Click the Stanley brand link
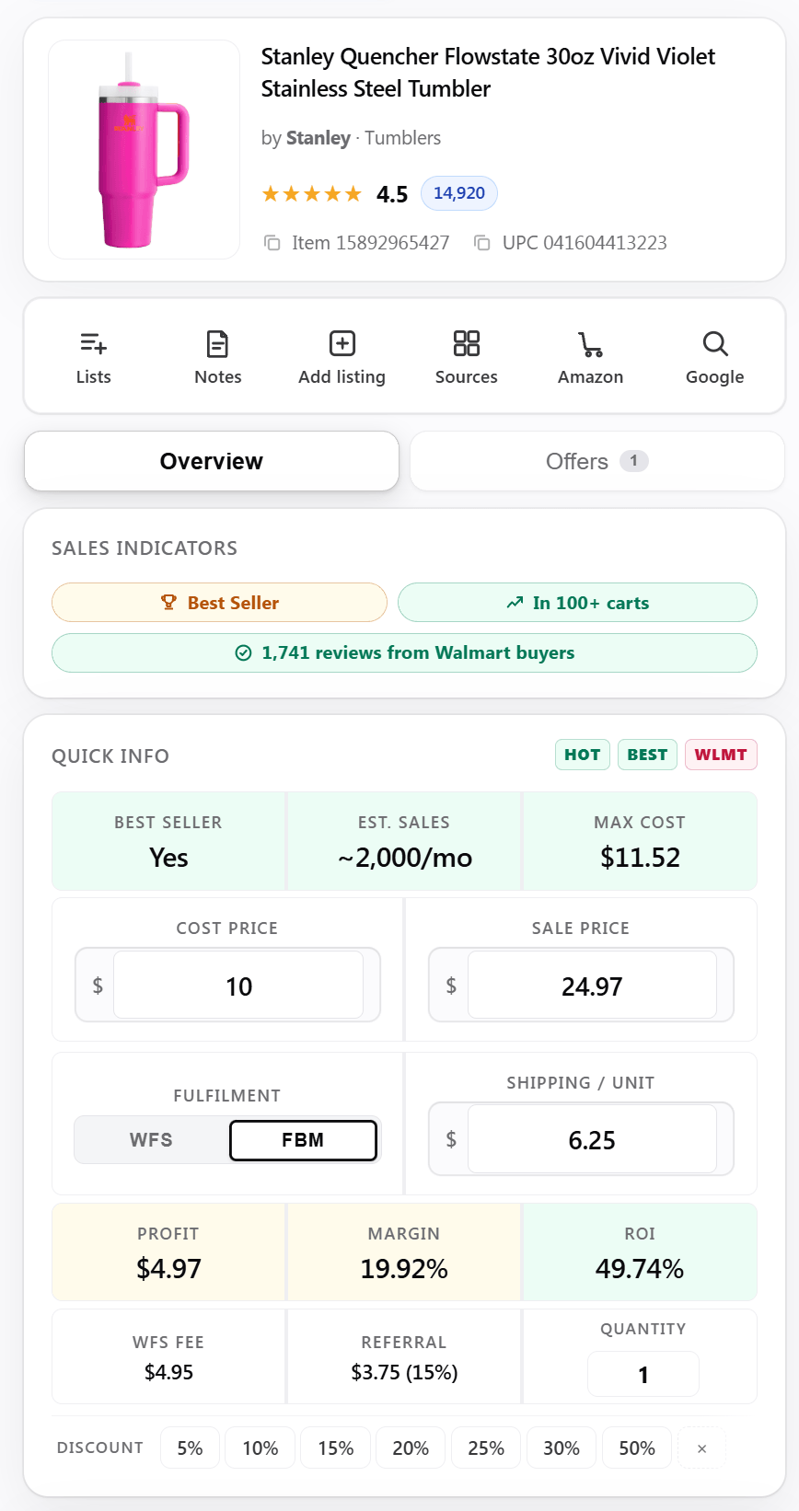 (318, 138)
